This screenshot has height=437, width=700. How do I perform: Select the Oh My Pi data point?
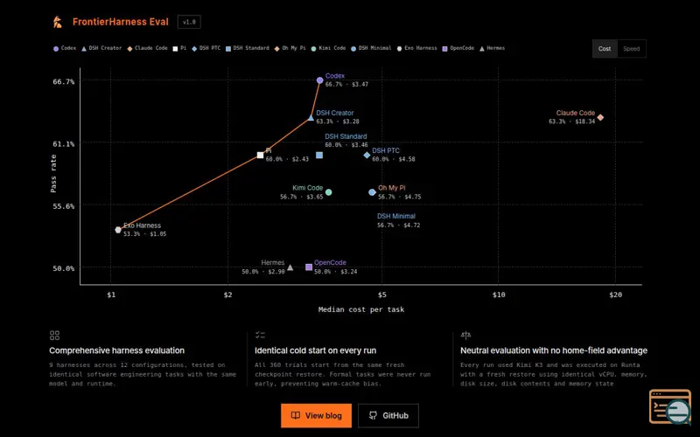pyautogui.click(x=372, y=192)
